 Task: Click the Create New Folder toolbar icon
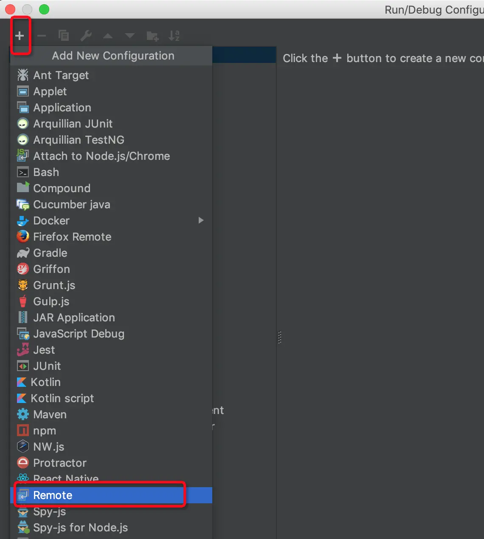tap(152, 36)
